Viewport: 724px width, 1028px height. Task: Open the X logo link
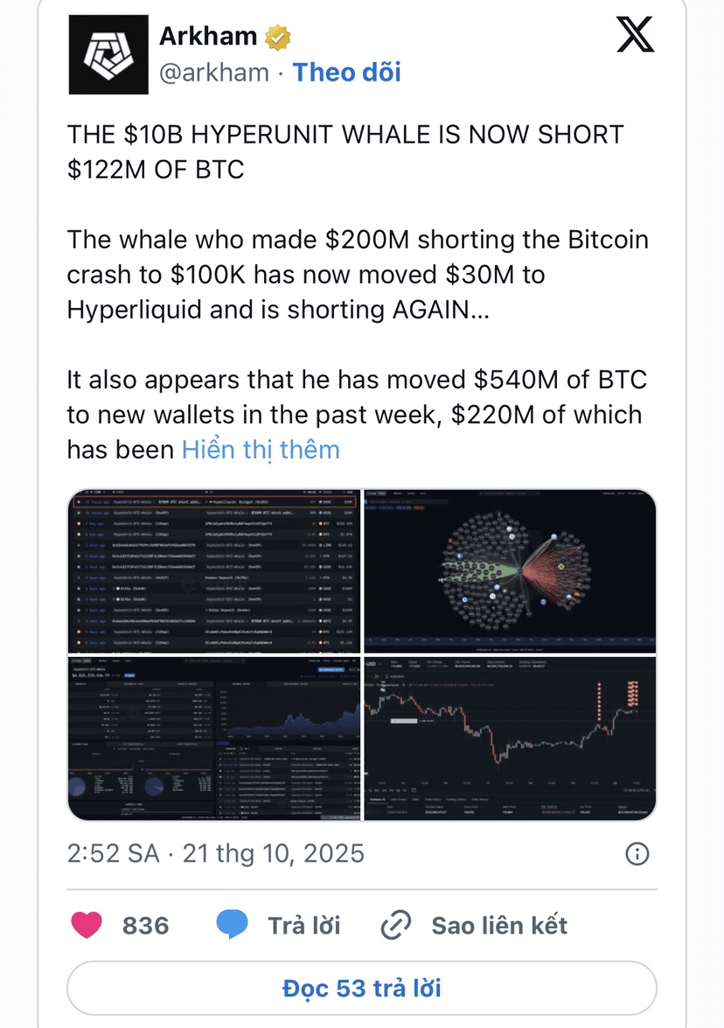point(635,35)
